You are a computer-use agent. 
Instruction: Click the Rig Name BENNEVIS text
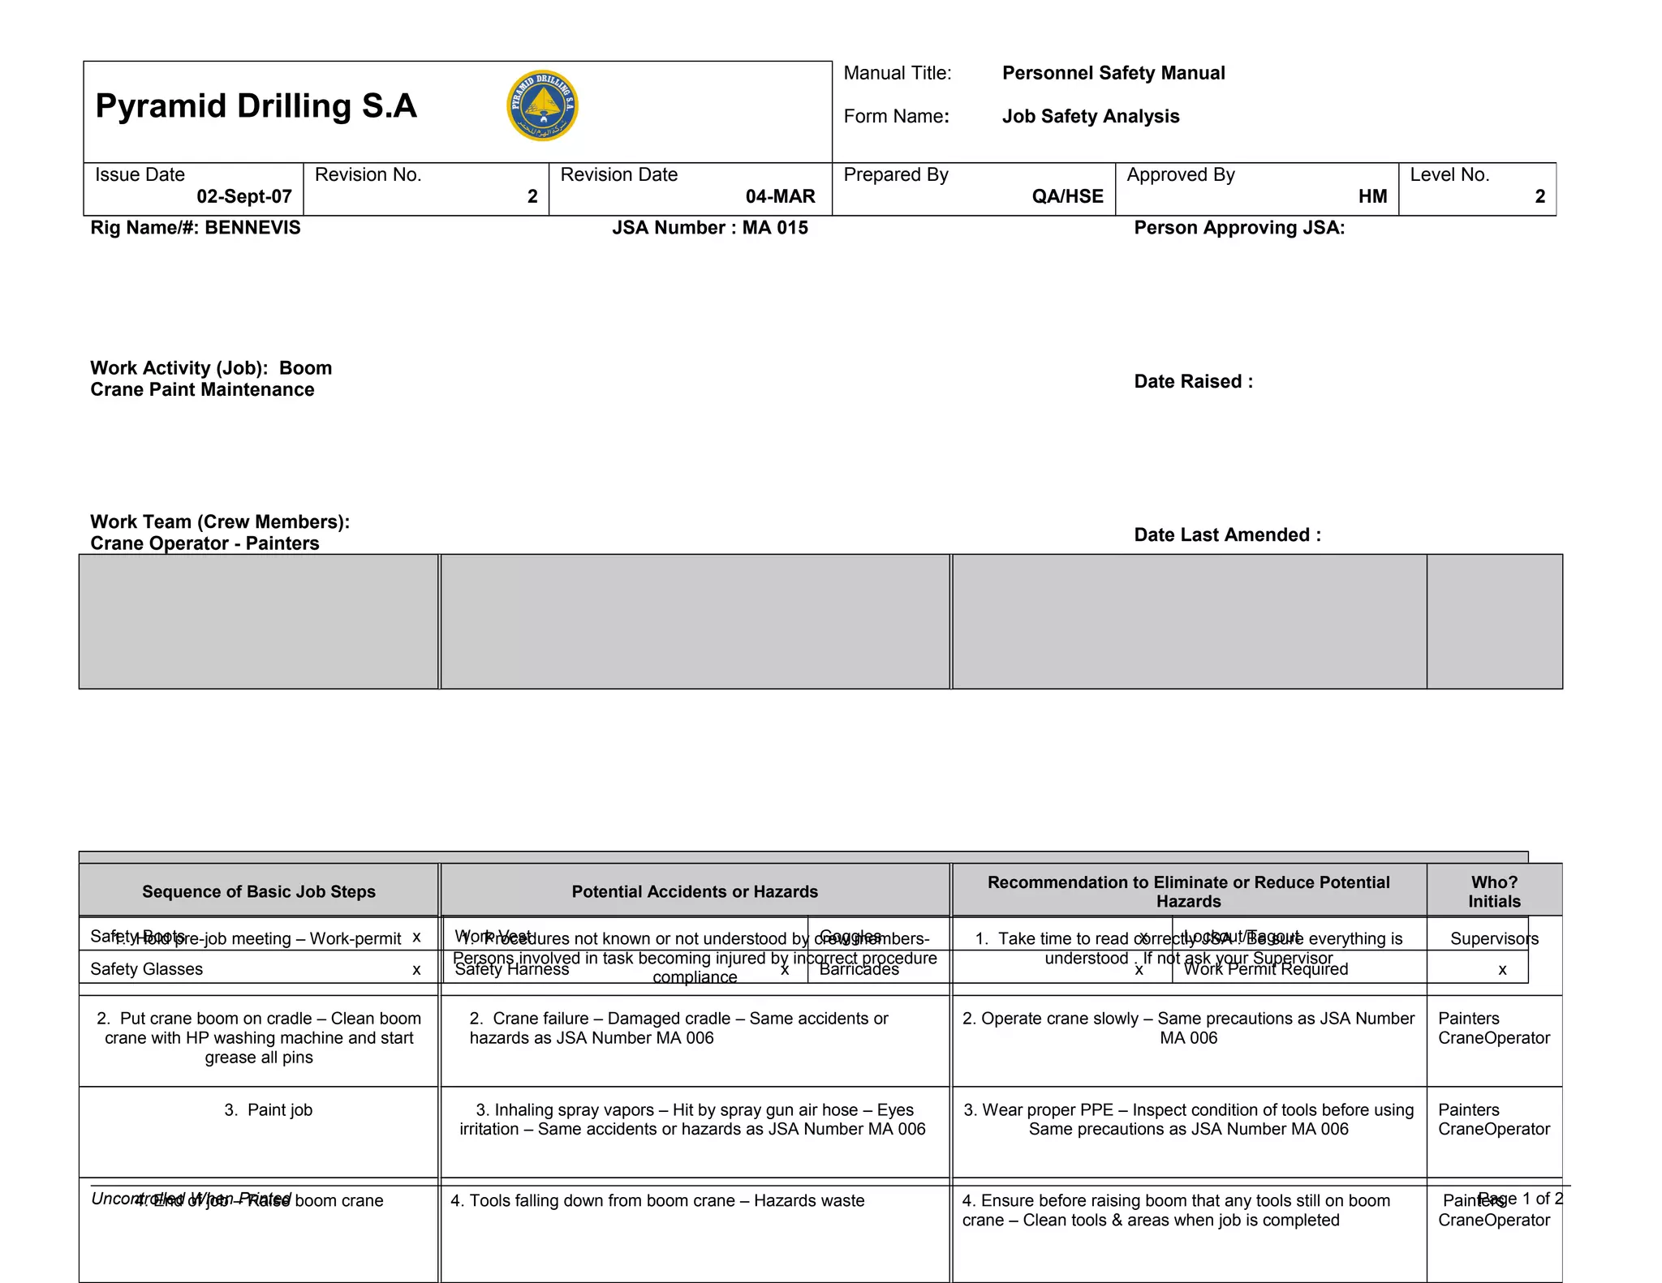tap(196, 228)
